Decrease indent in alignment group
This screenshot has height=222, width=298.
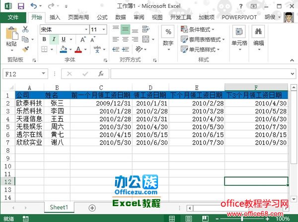point(116,49)
